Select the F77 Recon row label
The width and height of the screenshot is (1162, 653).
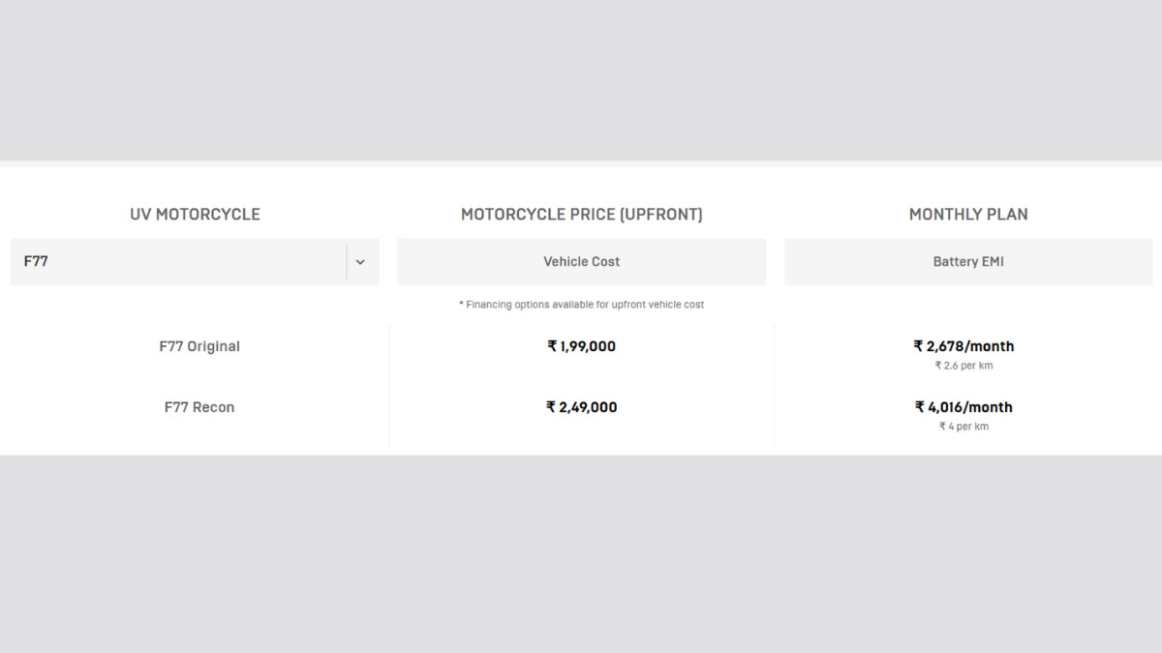point(199,407)
